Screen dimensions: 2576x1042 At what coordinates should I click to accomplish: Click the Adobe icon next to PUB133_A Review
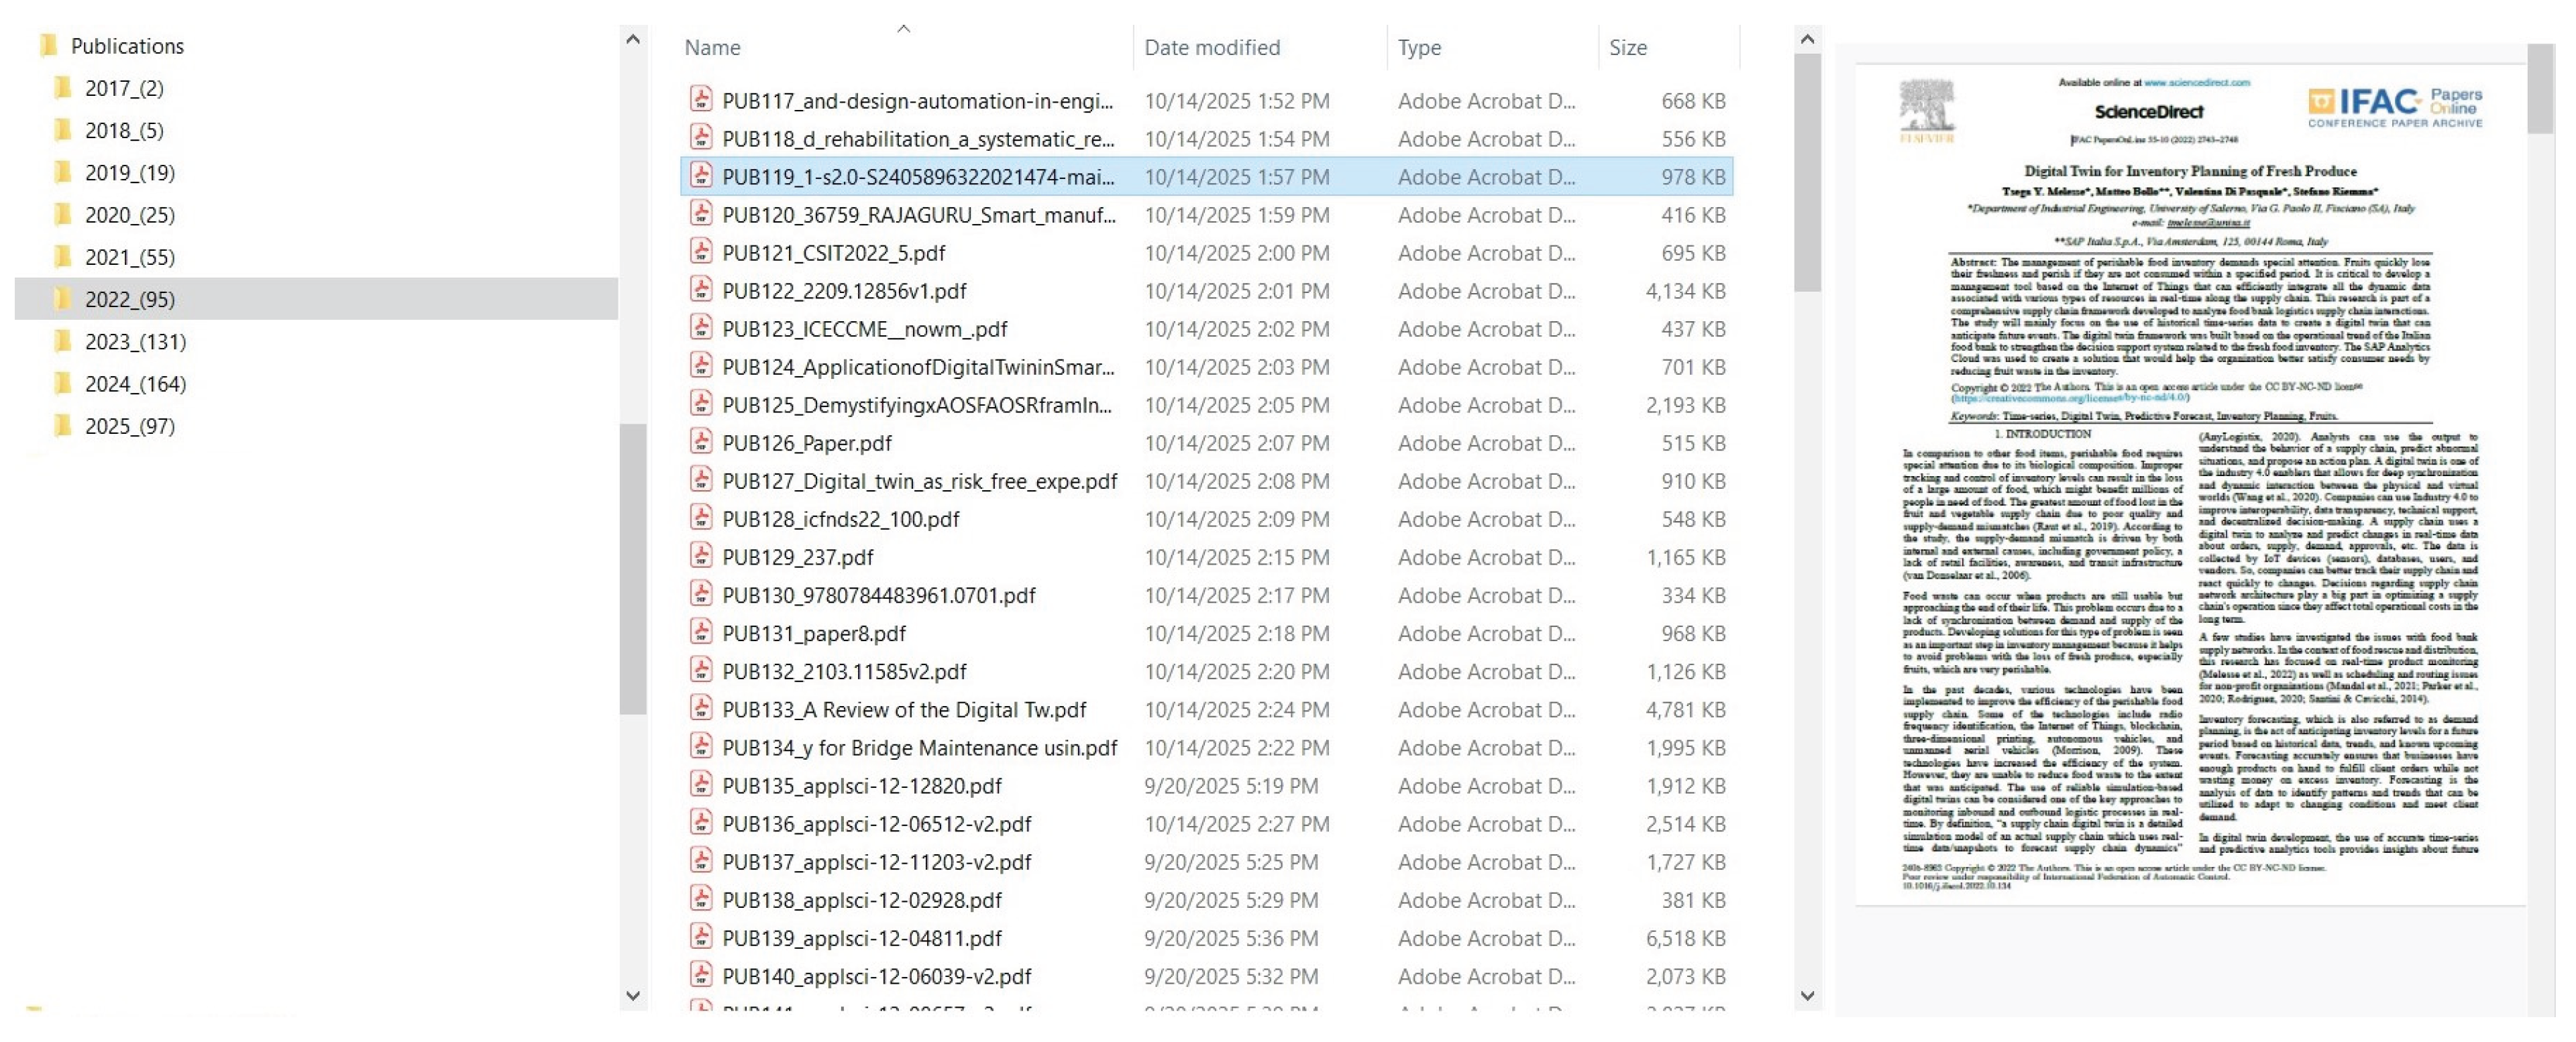click(x=703, y=710)
